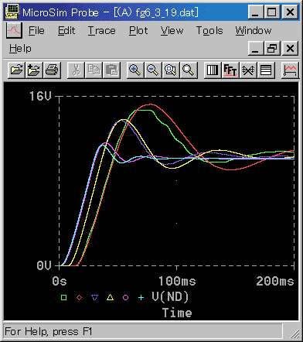This screenshot has width=303, height=342.
Task: Click the Zoom In magnifier icon
Action: click(135, 70)
